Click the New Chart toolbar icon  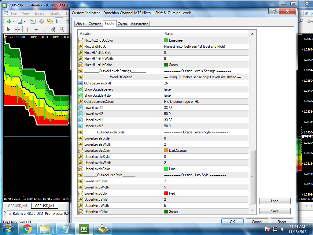click(x=8, y=21)
